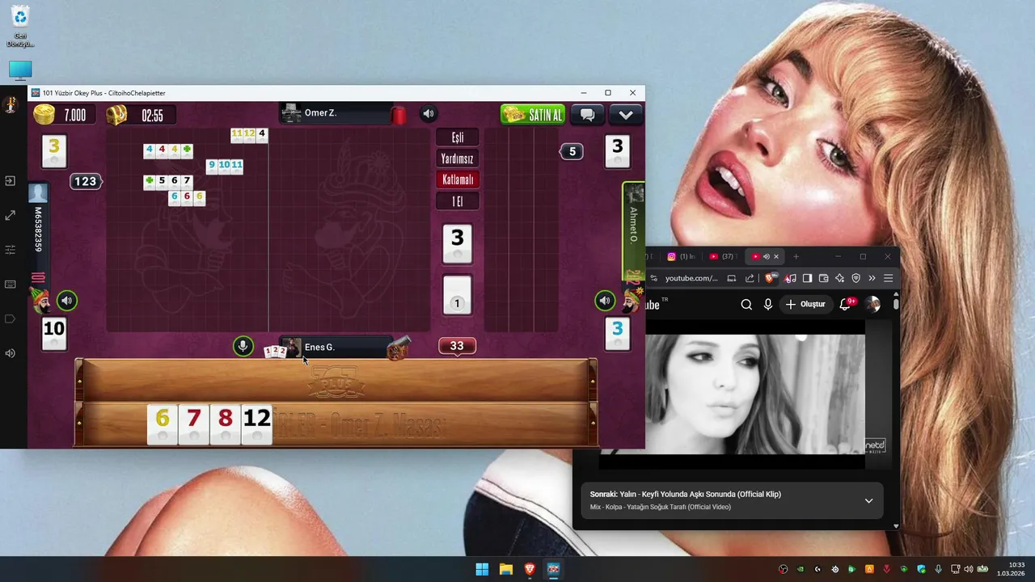Screen dimensions: 1035x582
Task: Toggle the microphone next to Enes G.
Action: click(243, 347)
